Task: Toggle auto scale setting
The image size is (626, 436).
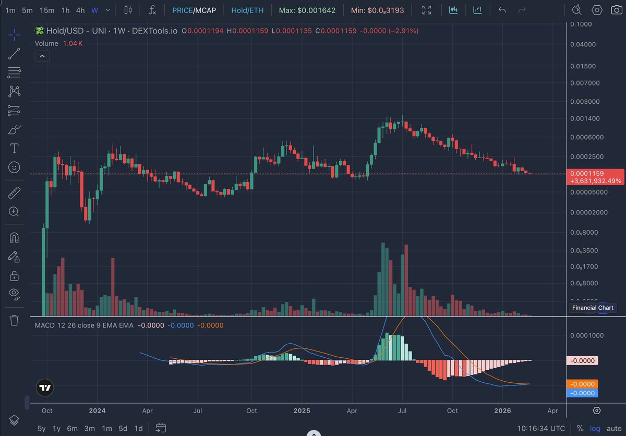Action: click(614, 428)
